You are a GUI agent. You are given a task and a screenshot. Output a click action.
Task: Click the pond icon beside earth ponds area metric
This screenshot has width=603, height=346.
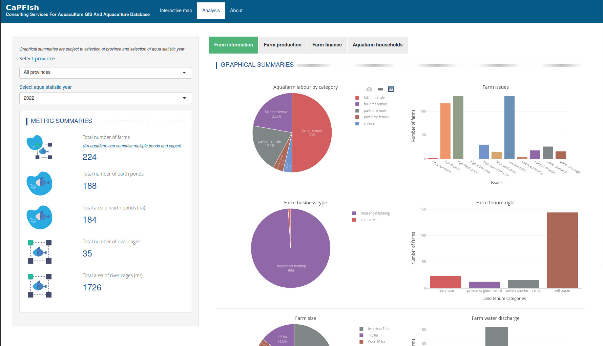coord(39,217)
